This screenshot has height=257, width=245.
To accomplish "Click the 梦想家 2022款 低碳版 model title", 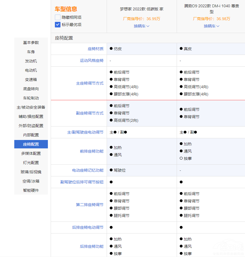I will 141,9.
